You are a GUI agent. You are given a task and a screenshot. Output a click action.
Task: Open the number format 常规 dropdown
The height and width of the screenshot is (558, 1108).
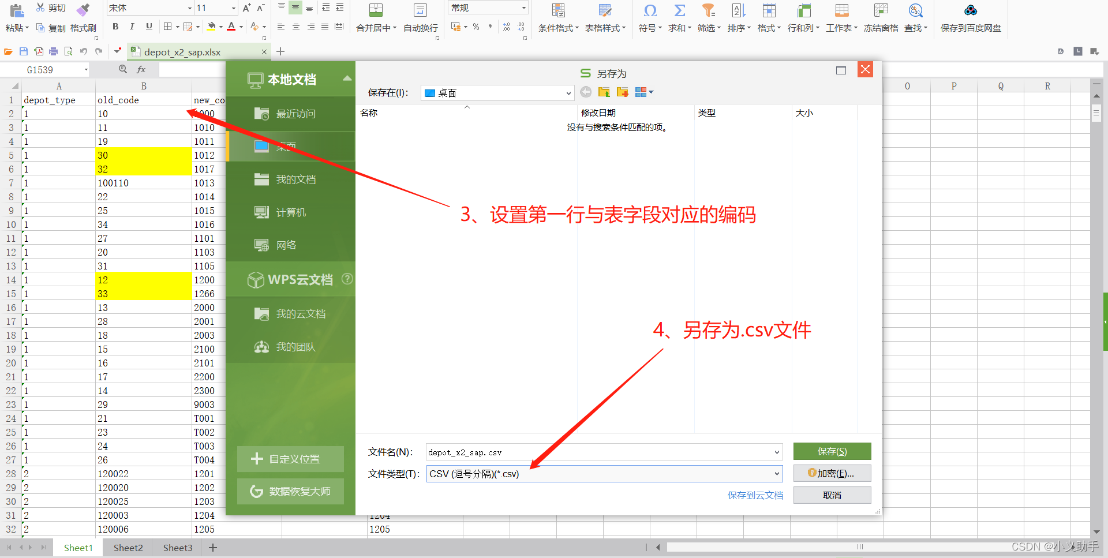click(523, 8)
